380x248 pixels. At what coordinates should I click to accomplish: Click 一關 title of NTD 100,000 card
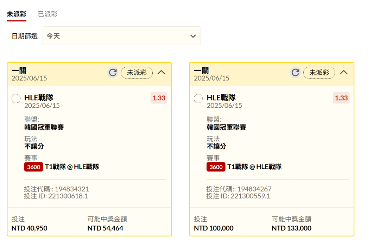coord(201,71)
